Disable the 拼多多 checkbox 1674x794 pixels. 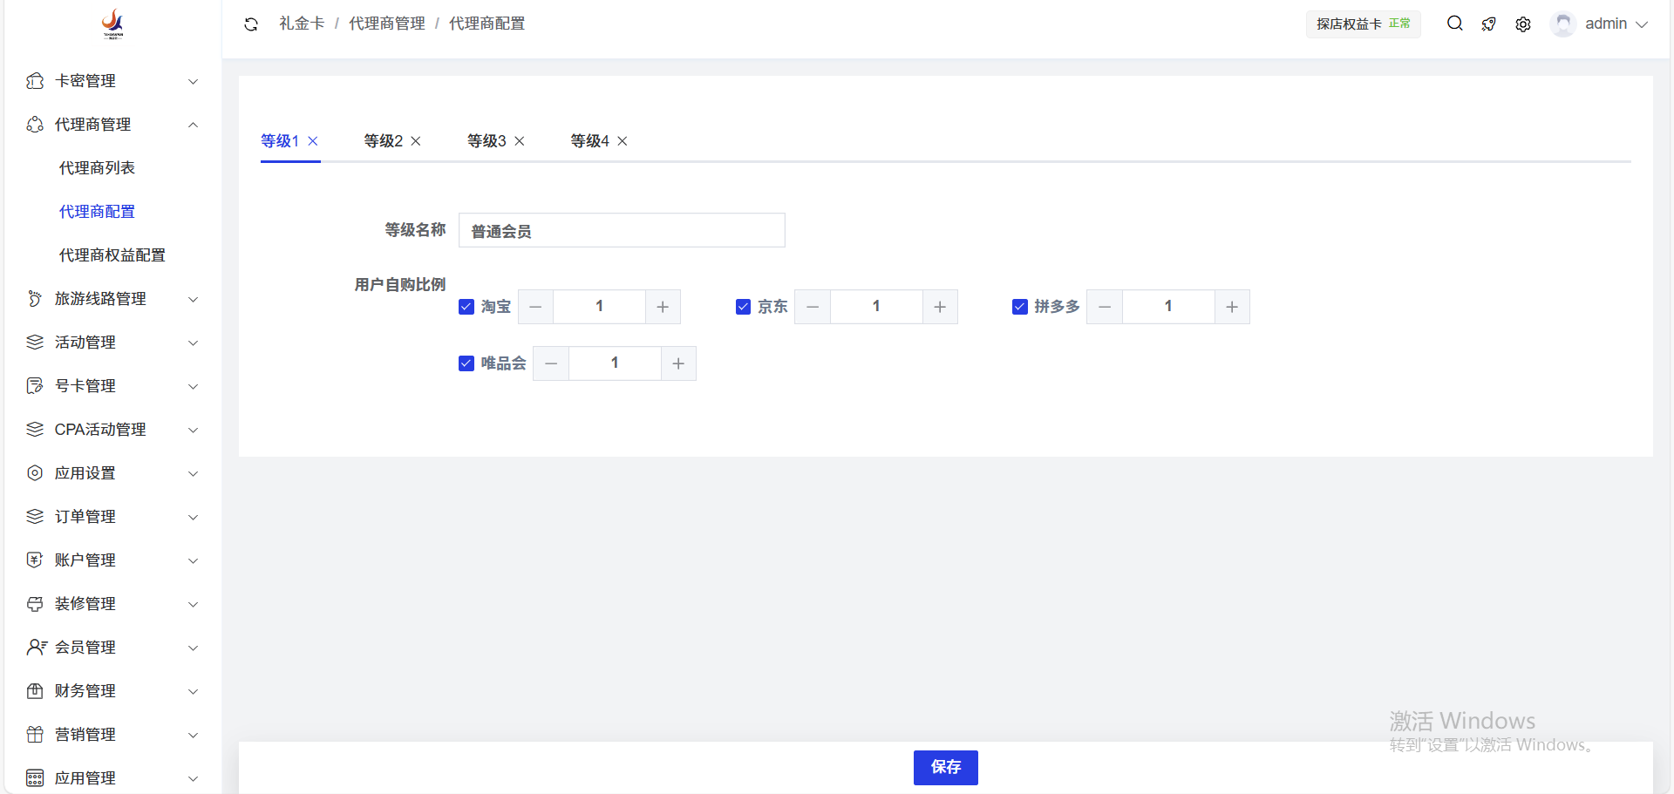1019,307
